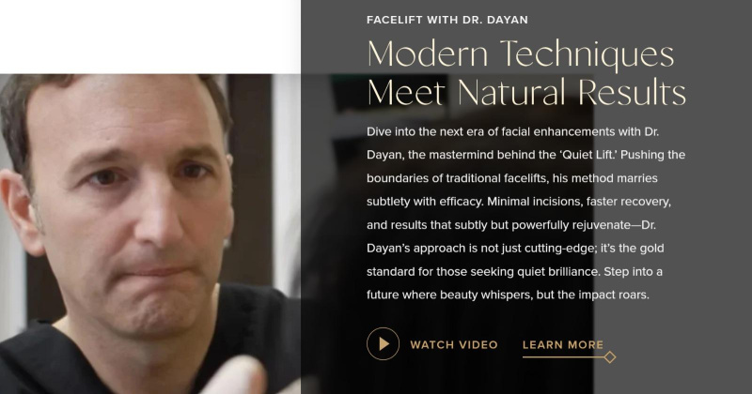The width and height of the screenshot is (752, 394).
Task: Click the 'Minimal incisions, faster recovery' text
Action: 579,202
